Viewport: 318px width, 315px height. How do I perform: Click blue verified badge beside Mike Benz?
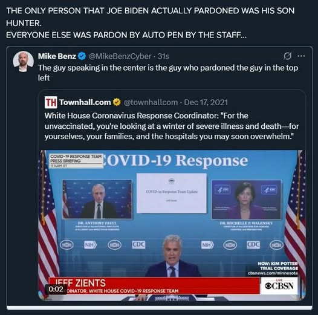coord(82,56)
